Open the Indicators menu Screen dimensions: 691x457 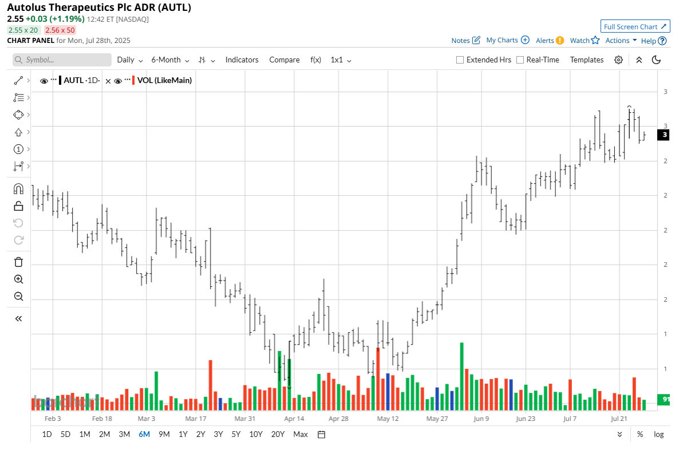tap(242, 60)
